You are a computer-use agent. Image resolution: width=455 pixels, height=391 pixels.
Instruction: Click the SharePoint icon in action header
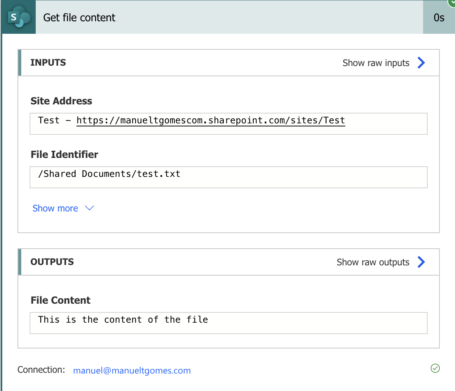[x=19, y=17]
